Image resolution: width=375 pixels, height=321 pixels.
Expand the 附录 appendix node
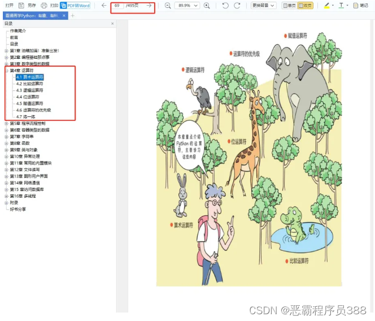(6, 203)
